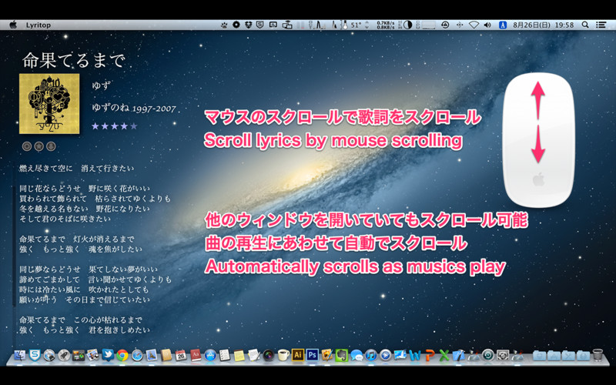
Task: Set rating to five stars
Action: click(133, 126)
